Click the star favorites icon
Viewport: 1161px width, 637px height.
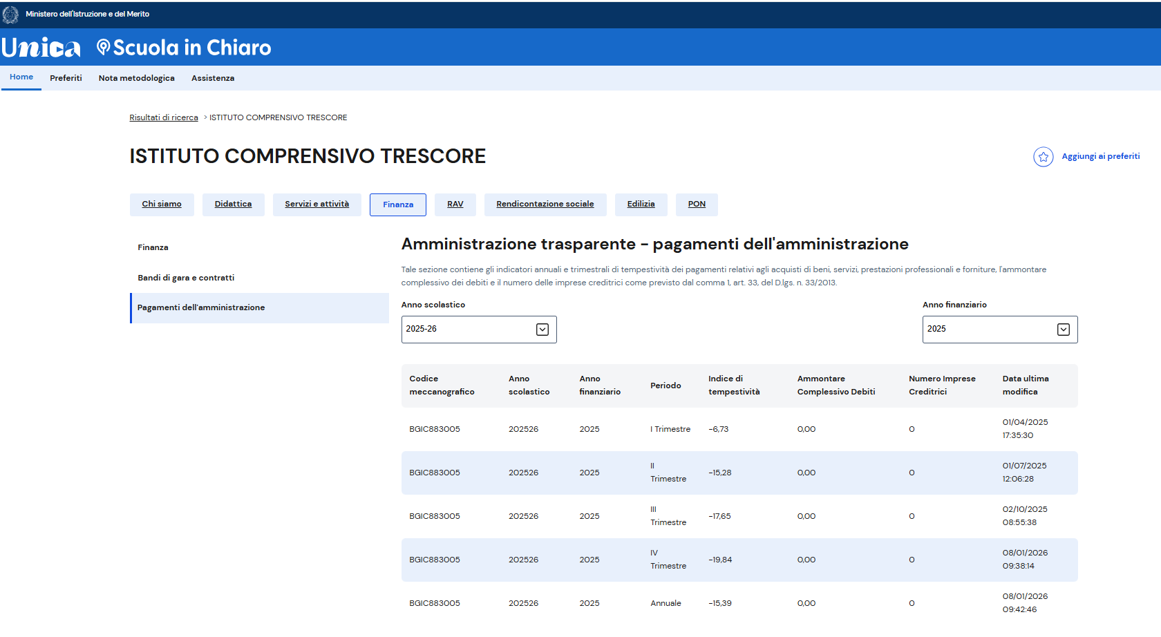click(x=1043, y=157)
